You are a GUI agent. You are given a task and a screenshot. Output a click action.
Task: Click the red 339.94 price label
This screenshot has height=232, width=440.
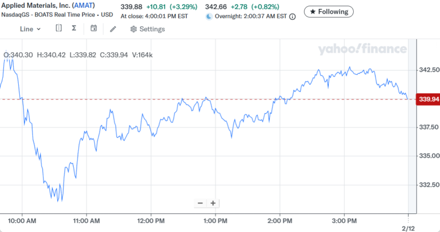[x=427, y=99]
